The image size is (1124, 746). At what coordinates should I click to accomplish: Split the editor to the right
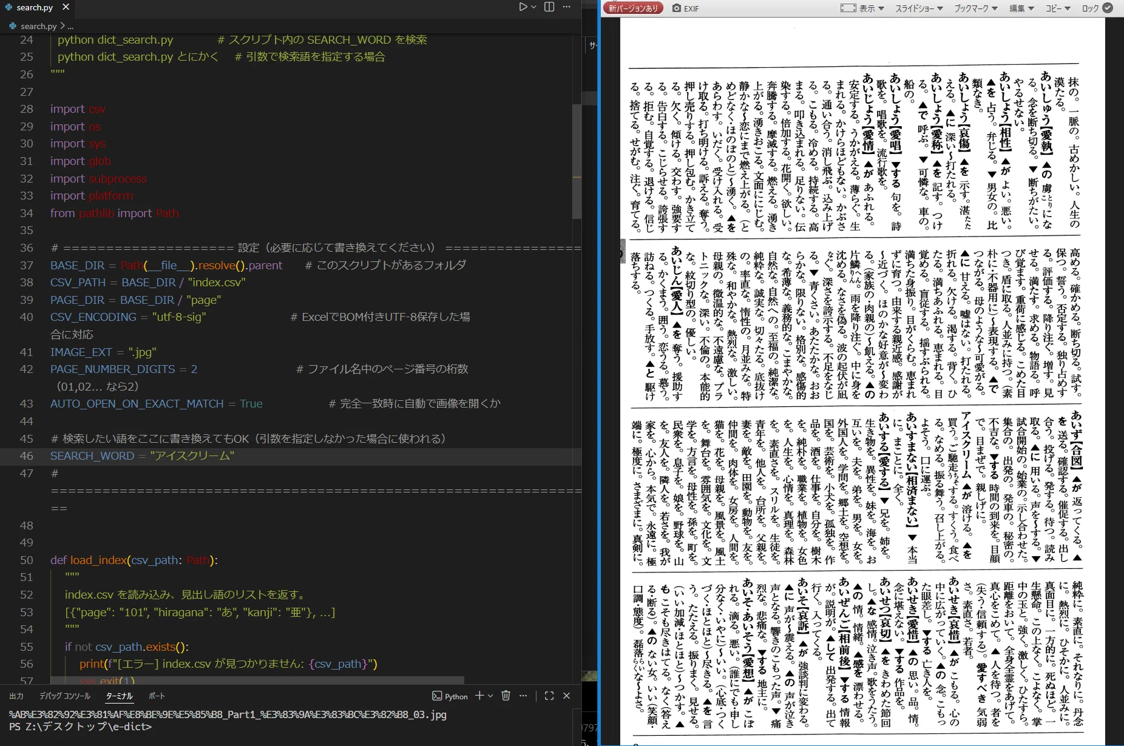point(549,7)
